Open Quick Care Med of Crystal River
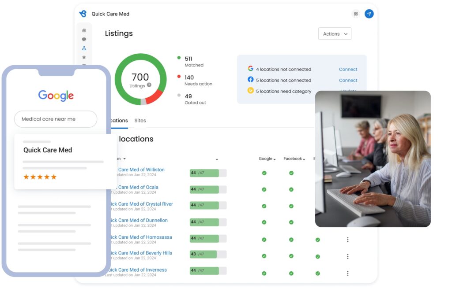The width and height of the screenshot is (452, 288). click(142, 204)
